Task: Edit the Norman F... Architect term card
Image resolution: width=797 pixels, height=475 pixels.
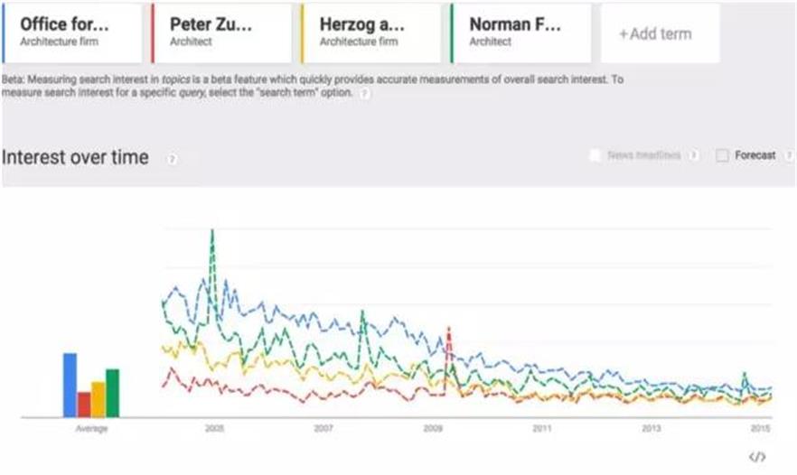Action: pos(520,33)
